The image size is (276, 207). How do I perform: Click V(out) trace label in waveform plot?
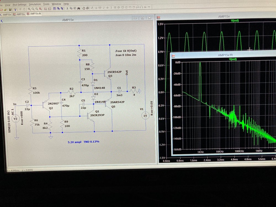pos(235,21)
